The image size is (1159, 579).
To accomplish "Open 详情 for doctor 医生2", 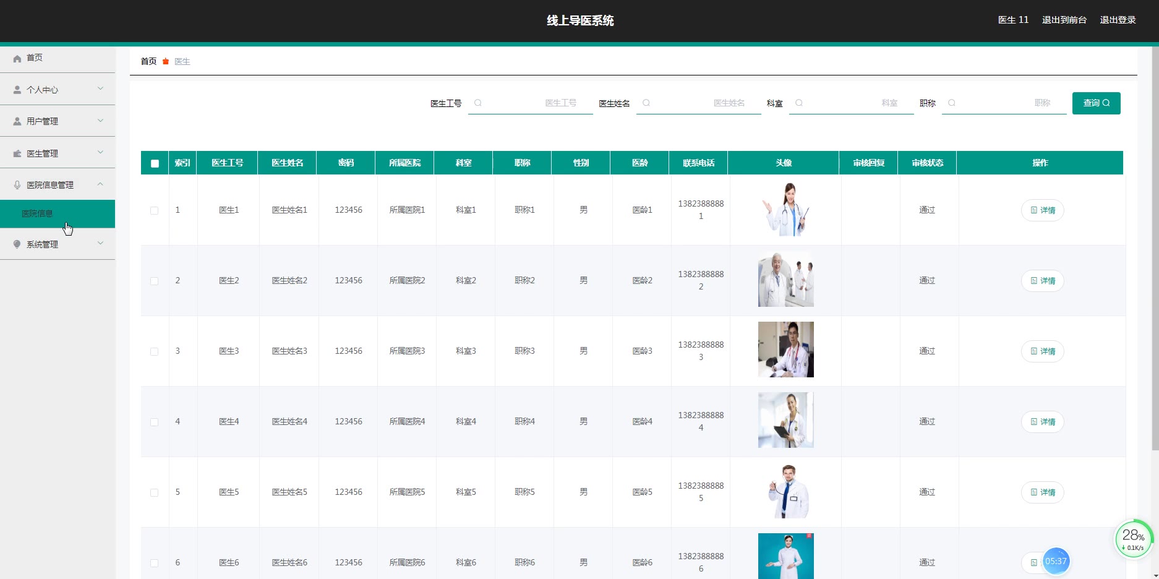I will (x=1042, y=281).
